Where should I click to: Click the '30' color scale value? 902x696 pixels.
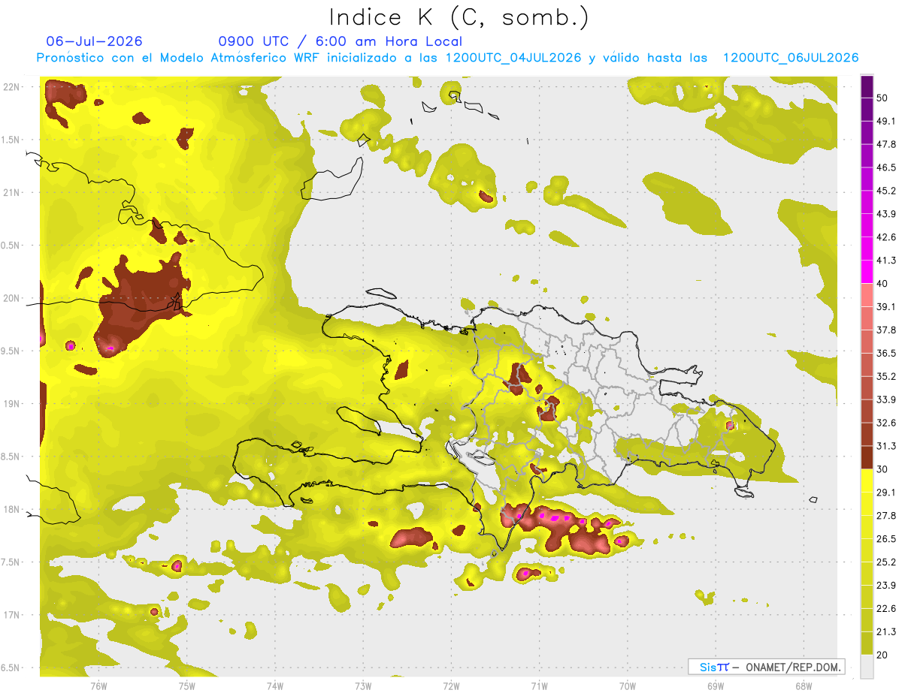(x=882, y=469)
